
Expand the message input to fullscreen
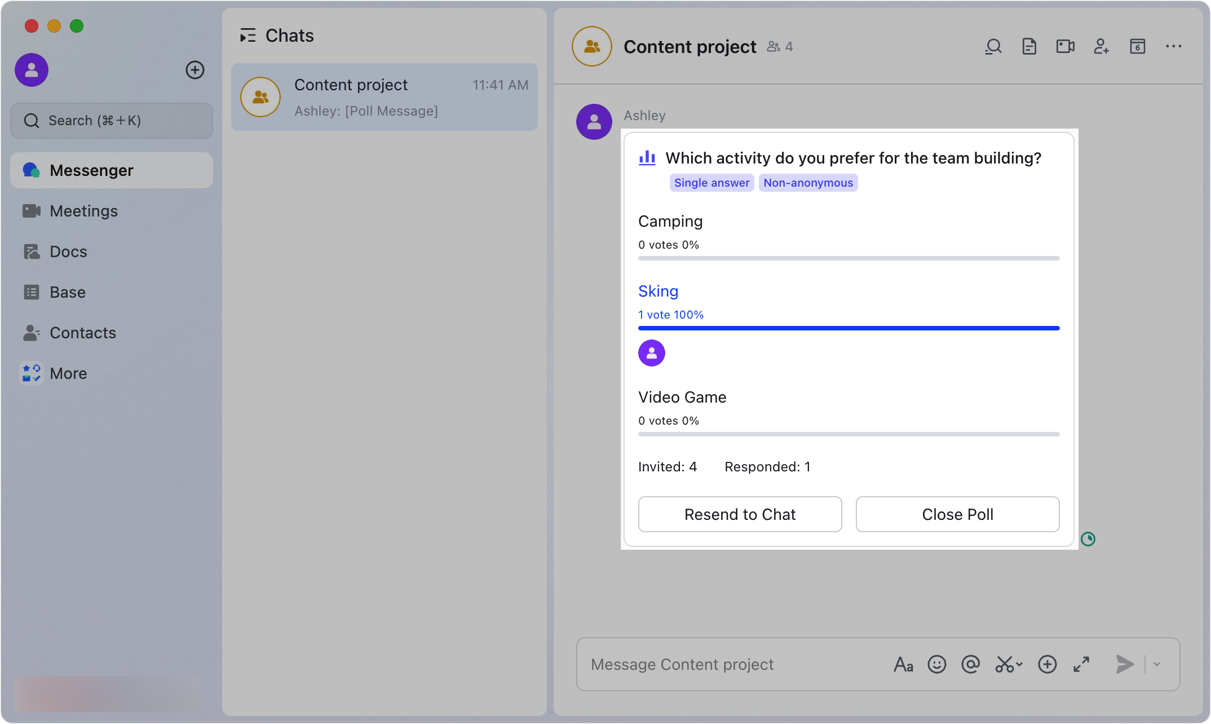pos(1081,664)
